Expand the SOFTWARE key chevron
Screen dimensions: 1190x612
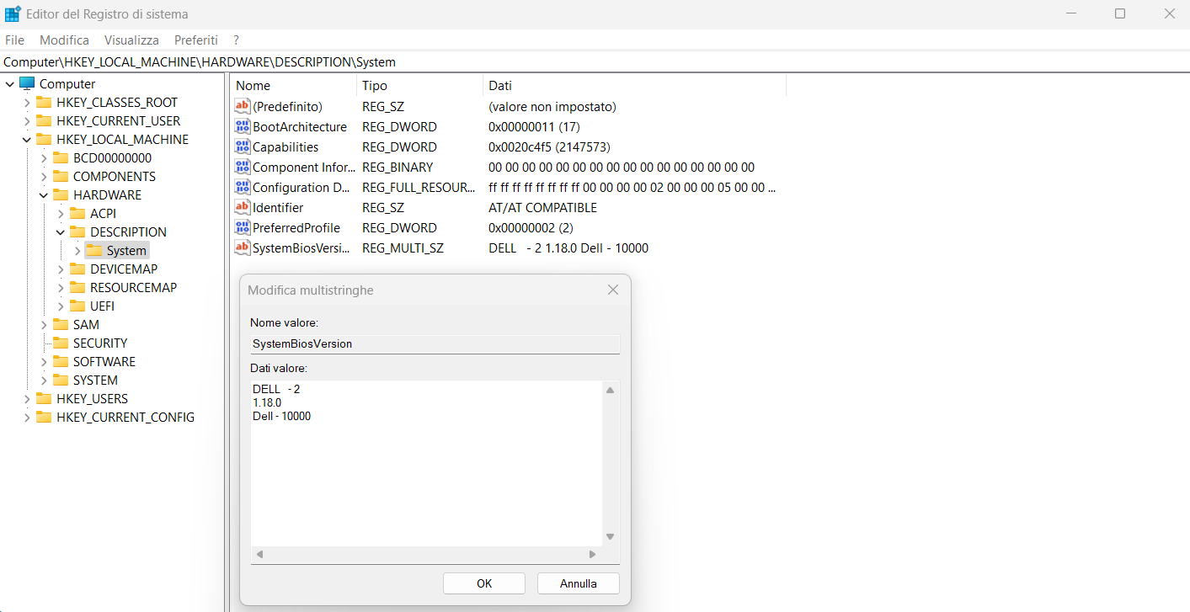click(44, 362)
